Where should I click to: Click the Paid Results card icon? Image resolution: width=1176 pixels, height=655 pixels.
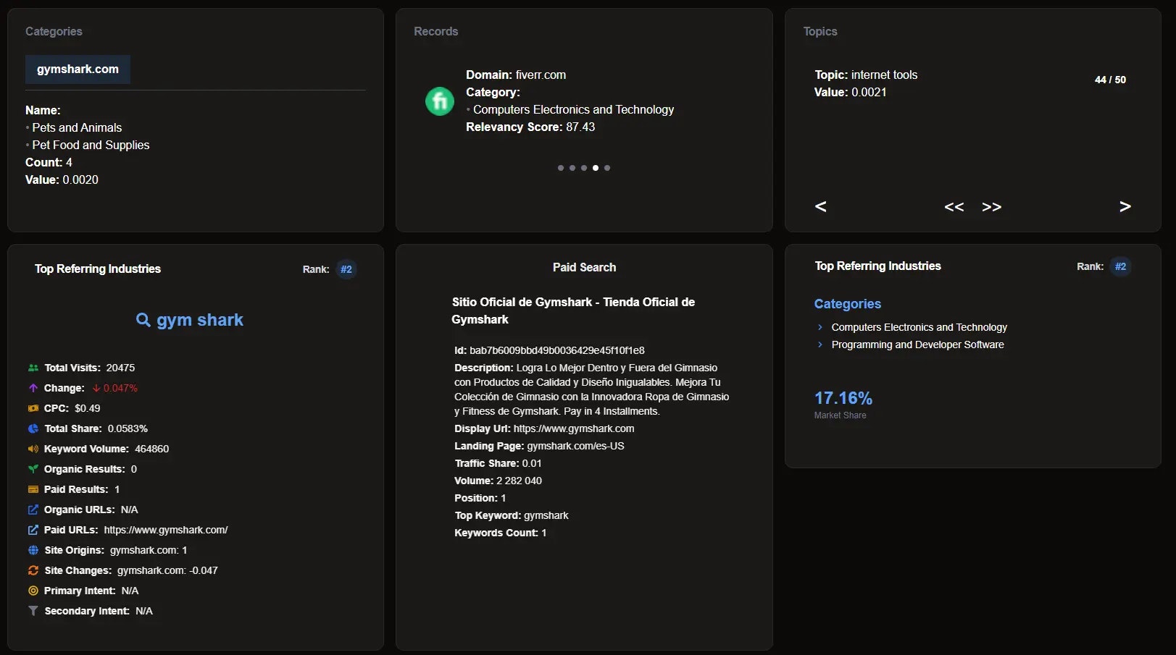[33, 489]
